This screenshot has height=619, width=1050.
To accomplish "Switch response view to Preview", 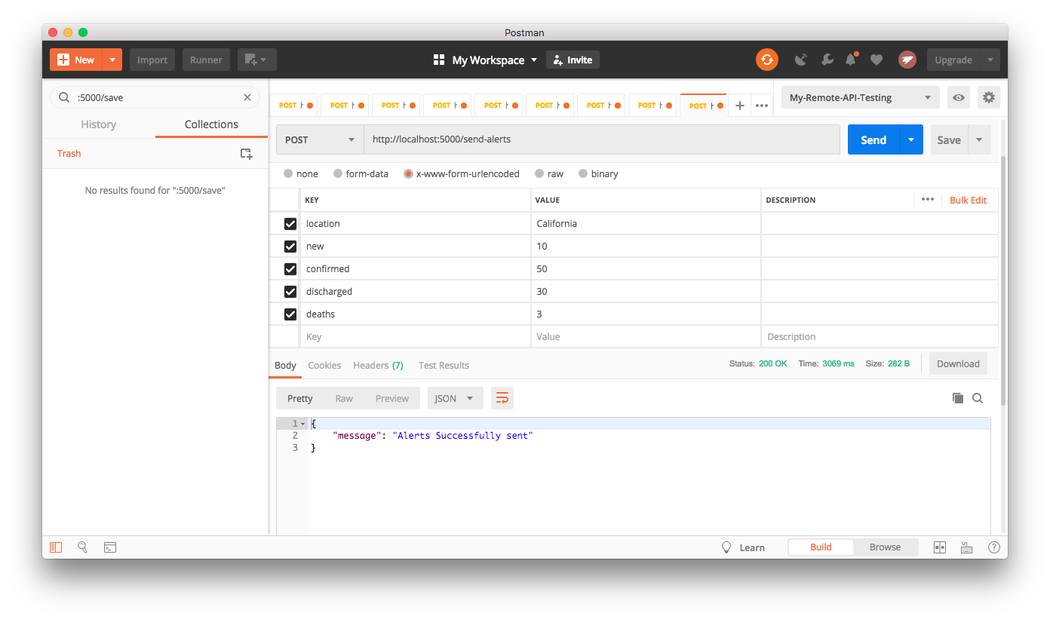I will (392, 398).
